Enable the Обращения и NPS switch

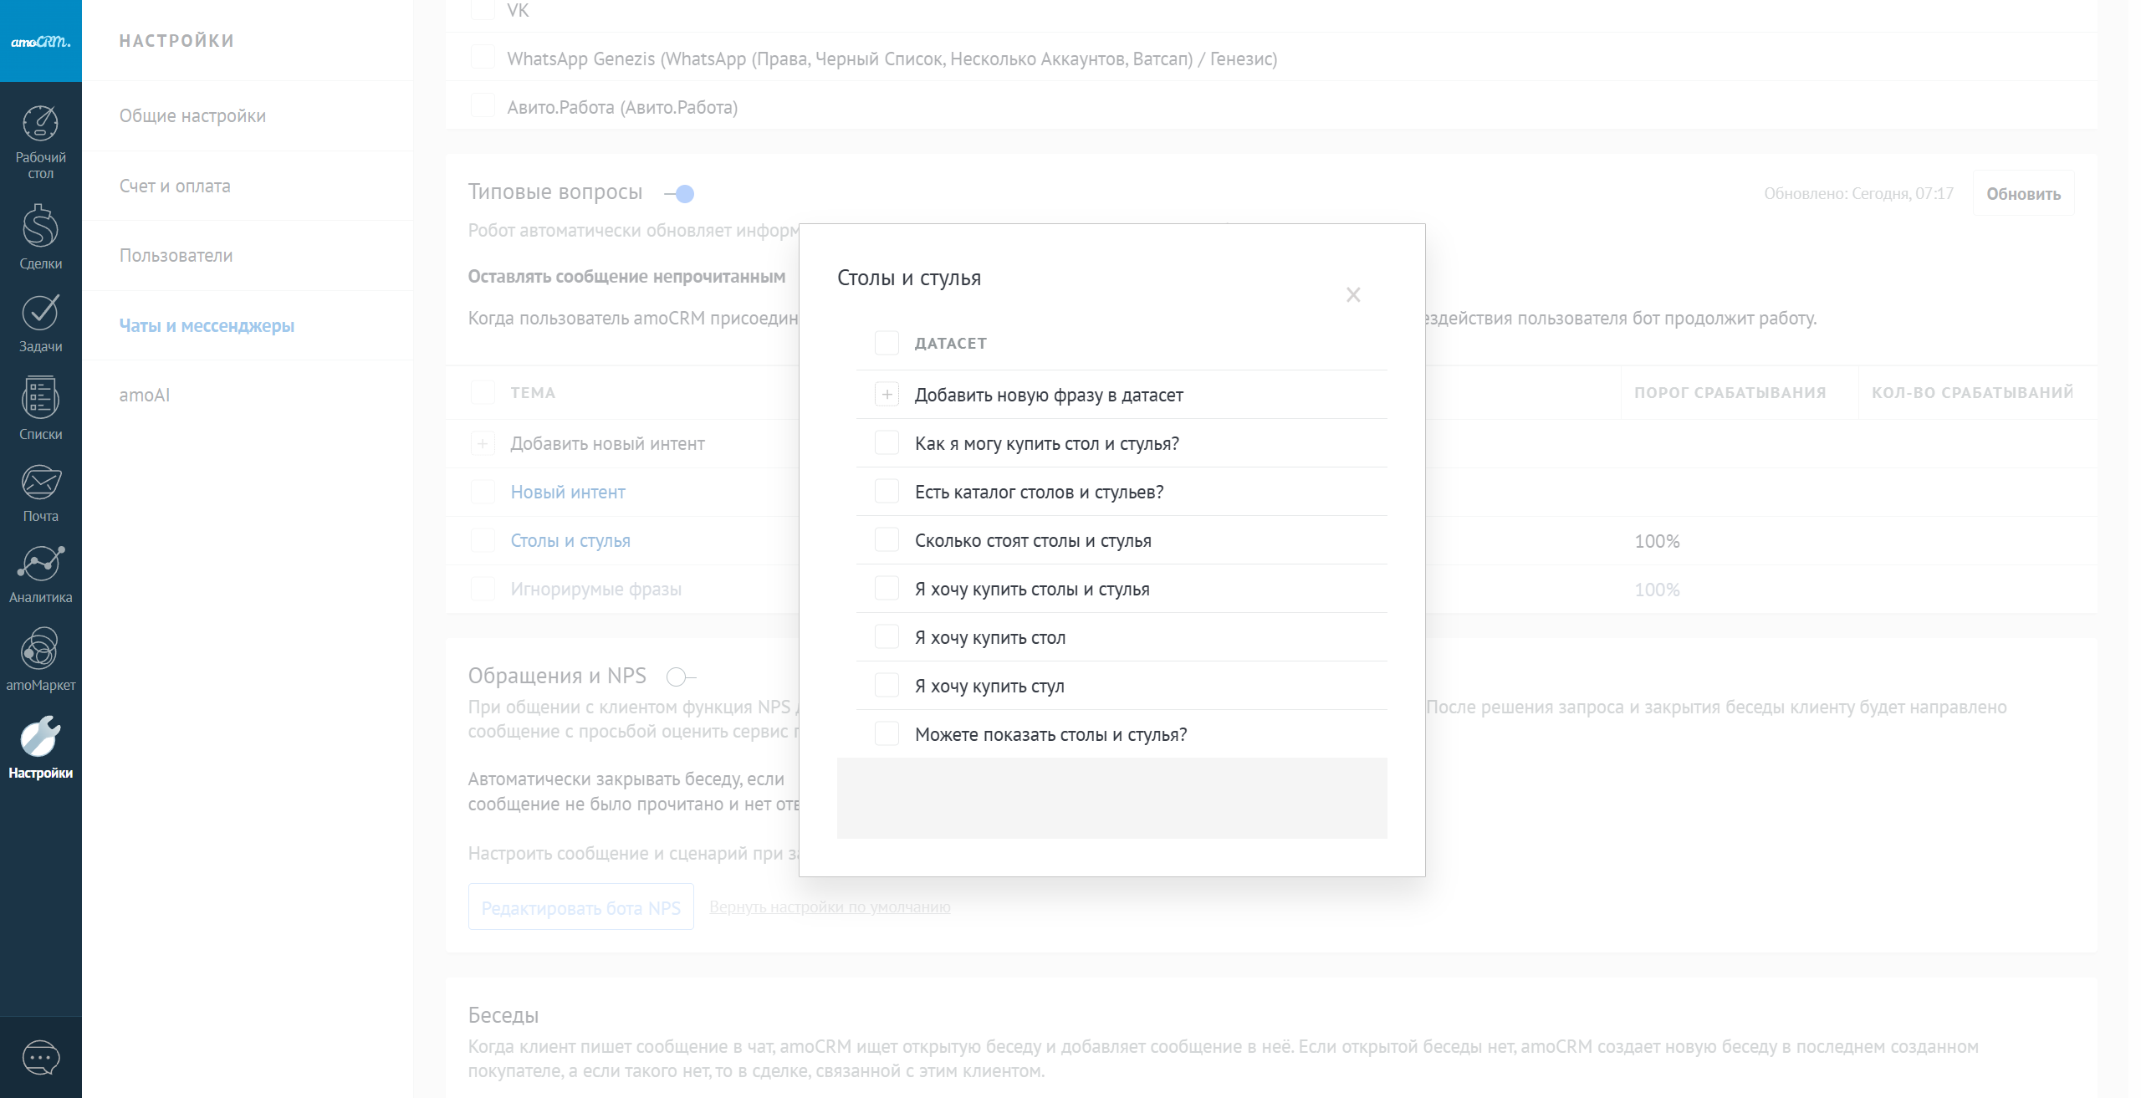(680, 677)
